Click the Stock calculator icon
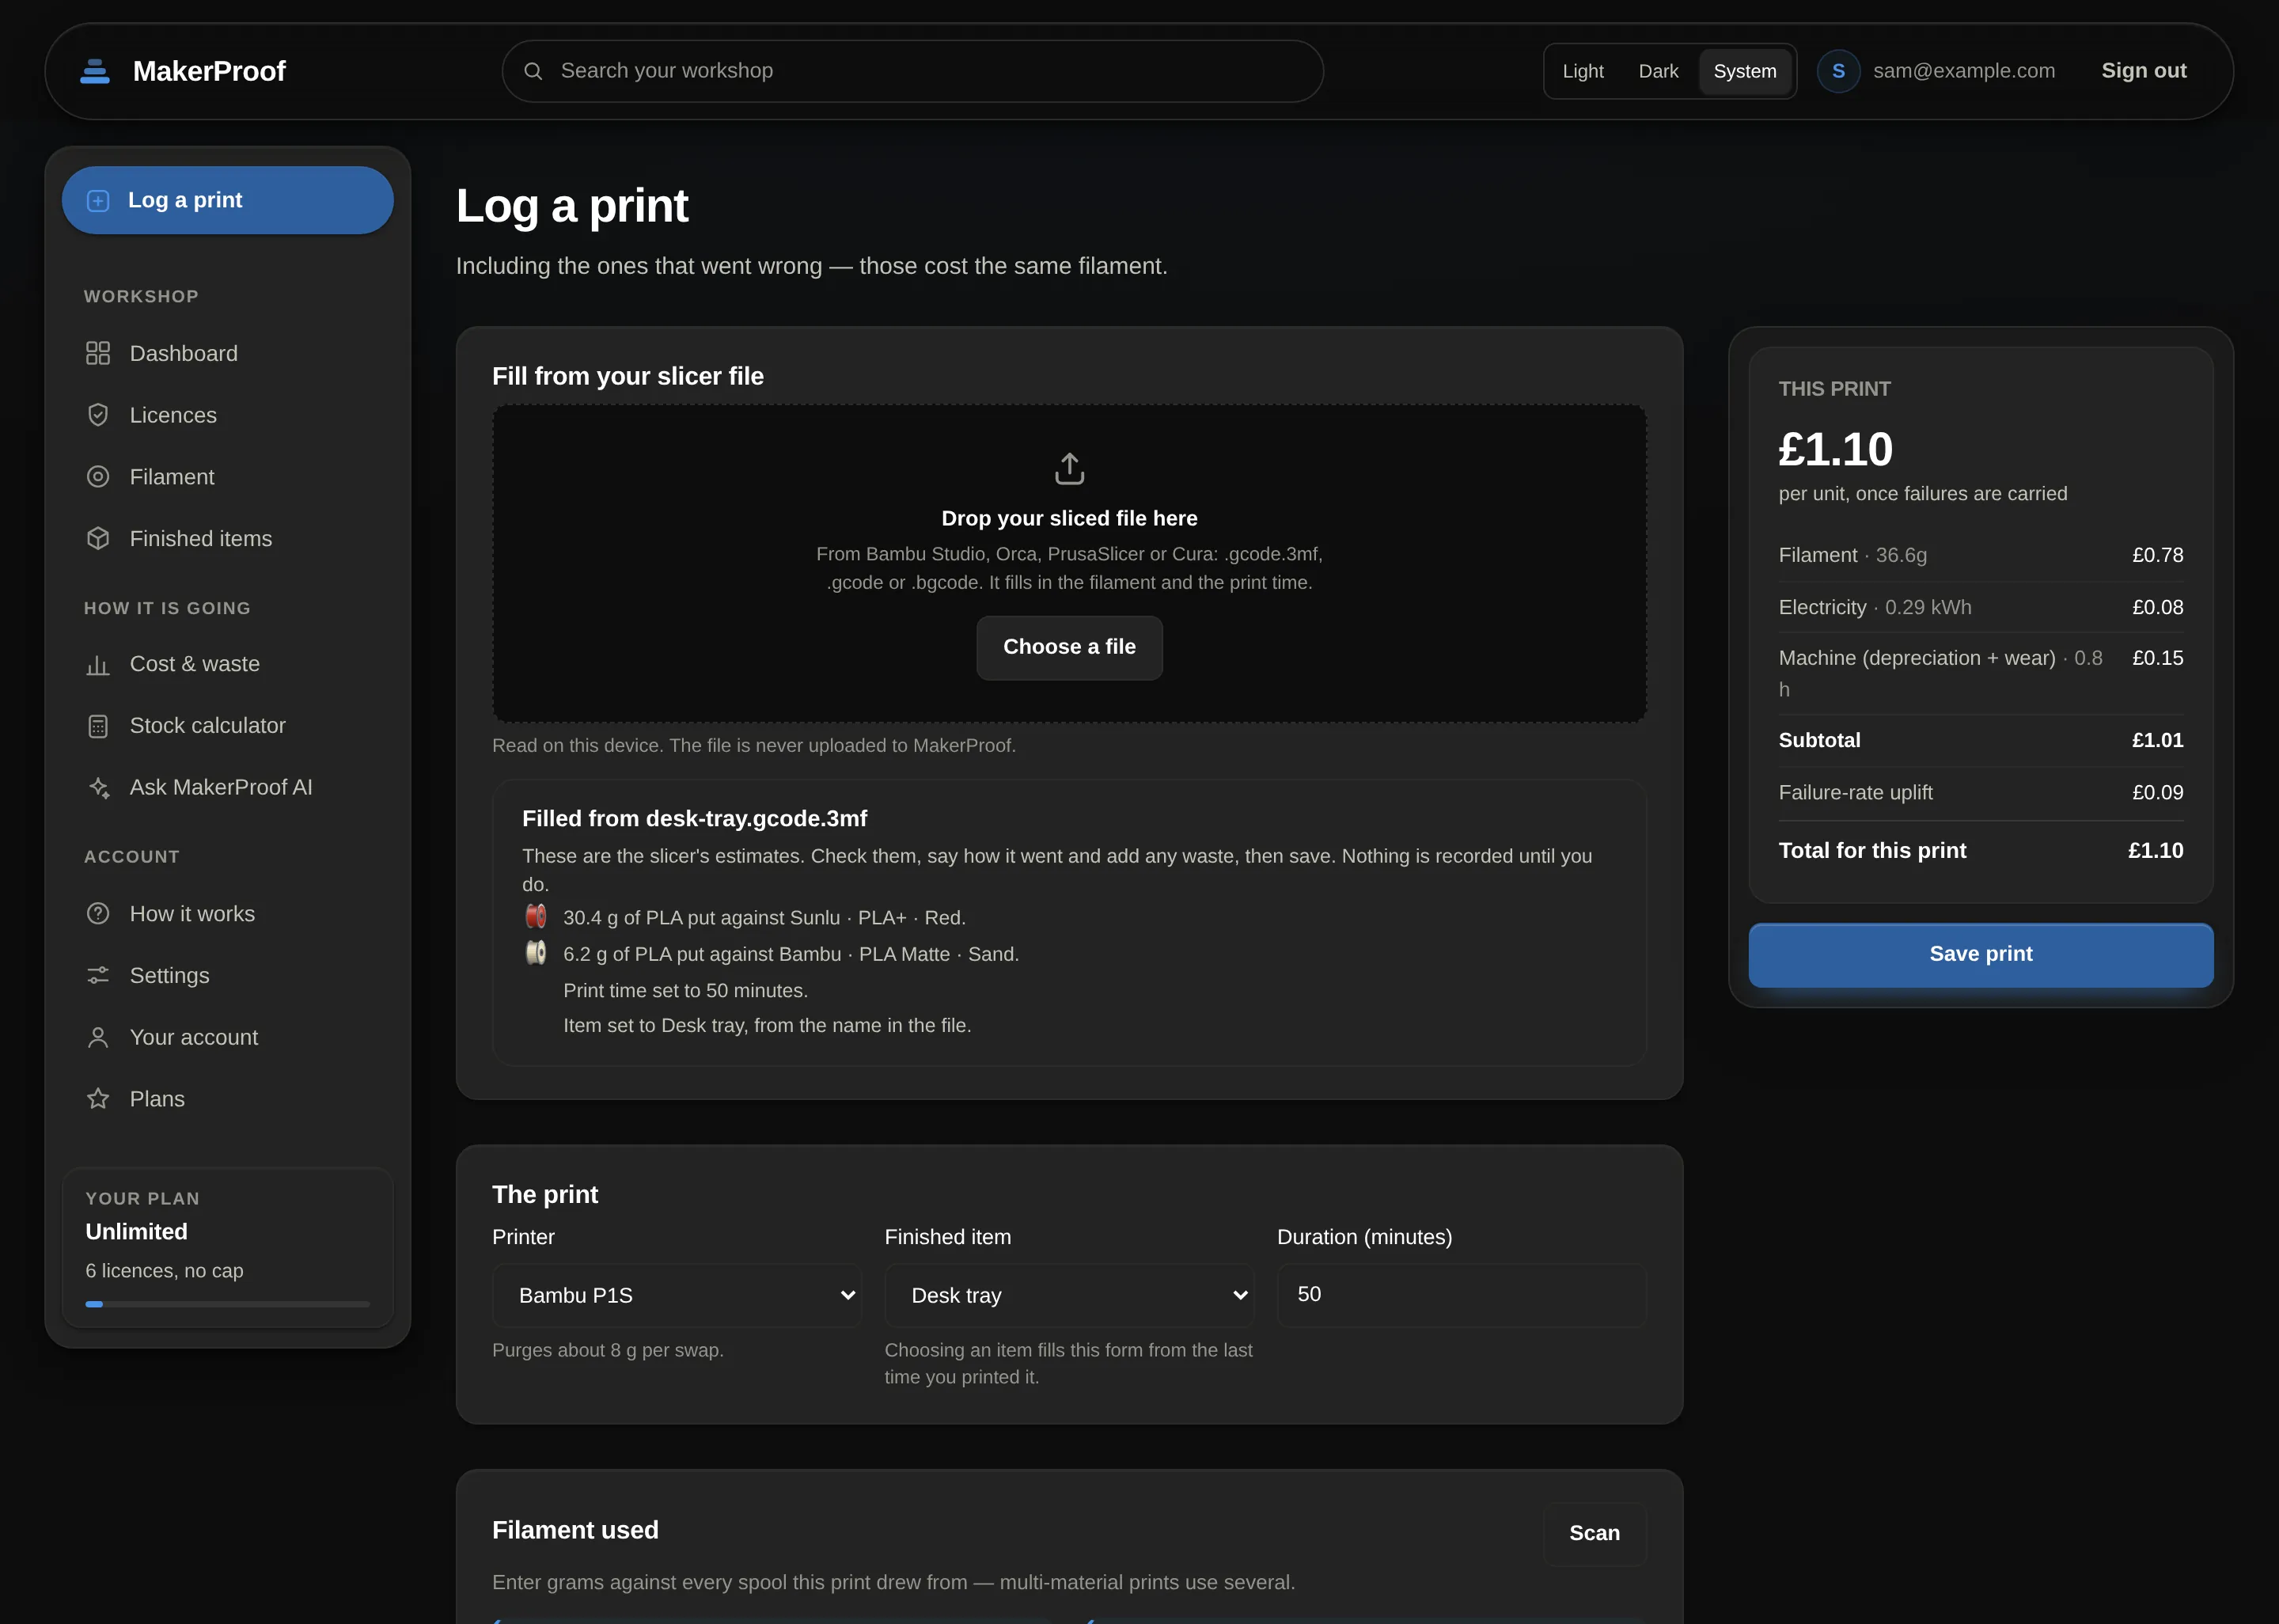Image resolution: width=2279 pixels, height=1624 pixels. click(98, 726)
